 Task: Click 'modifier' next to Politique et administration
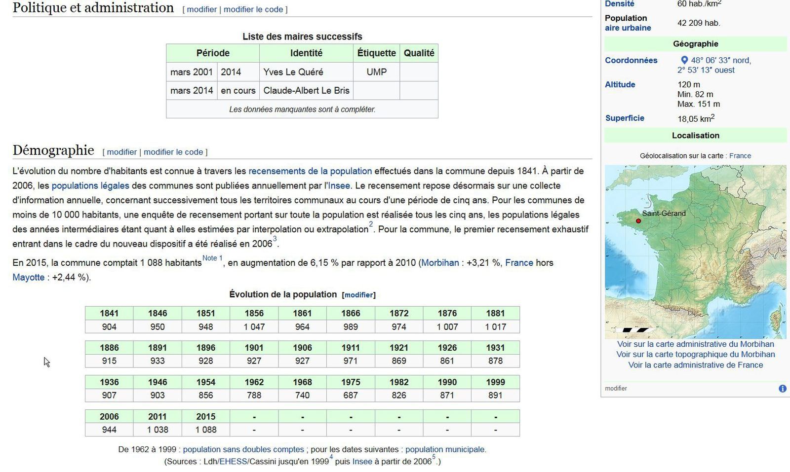201,9
